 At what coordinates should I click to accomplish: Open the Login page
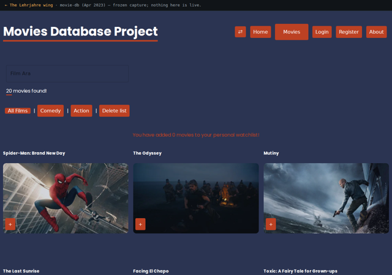click(x=322, y=32)
